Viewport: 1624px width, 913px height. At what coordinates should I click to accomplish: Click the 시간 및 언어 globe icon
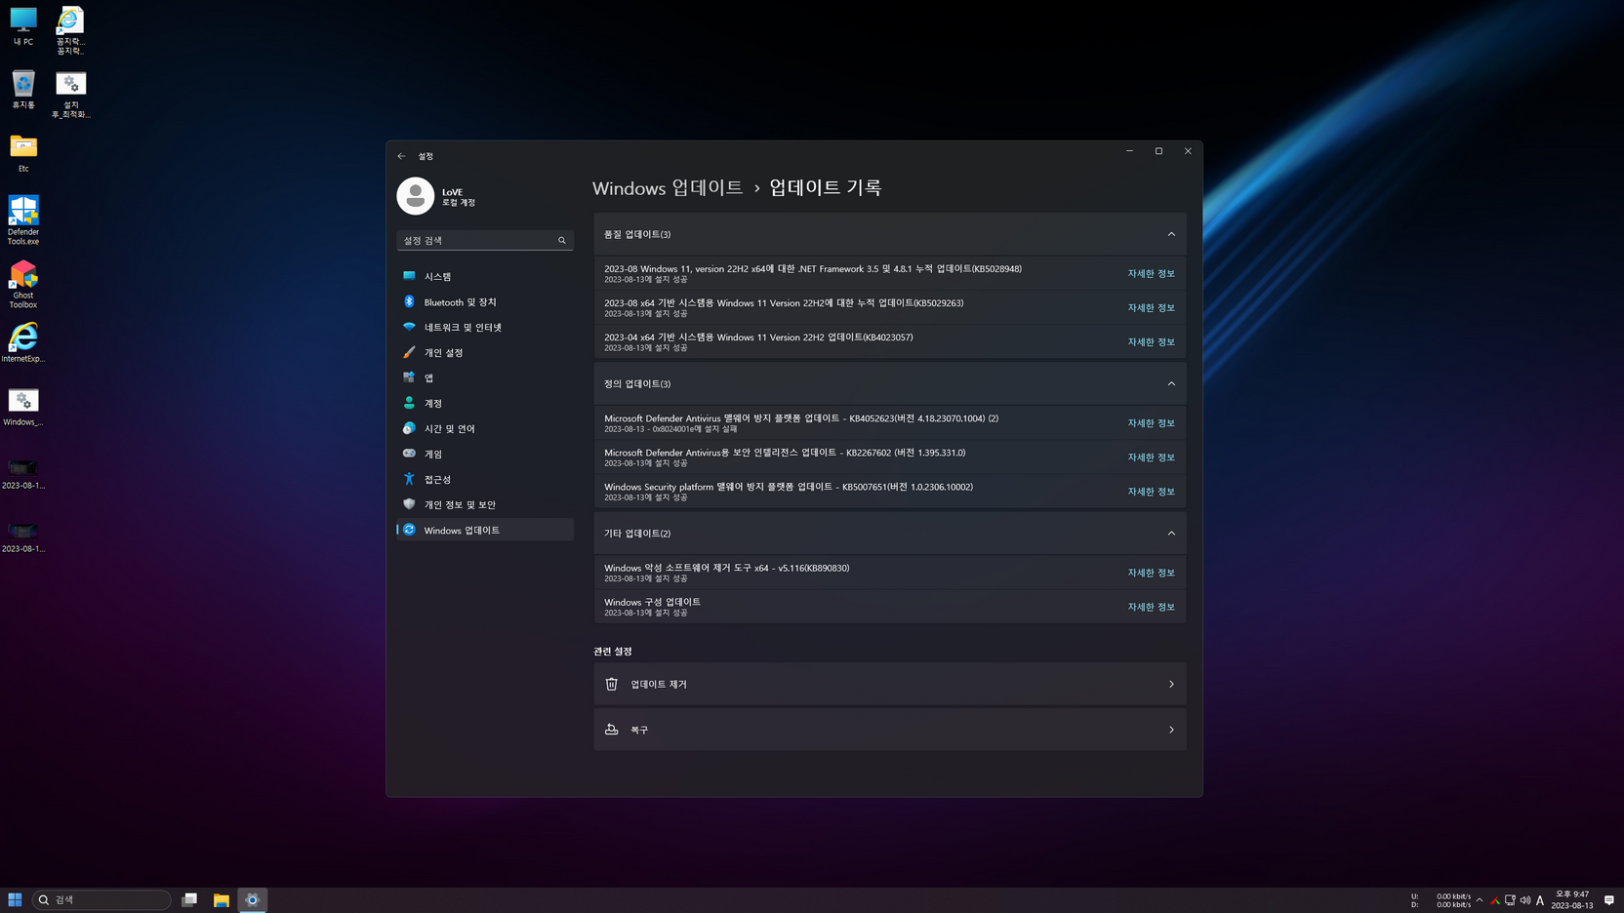(409, 428)
